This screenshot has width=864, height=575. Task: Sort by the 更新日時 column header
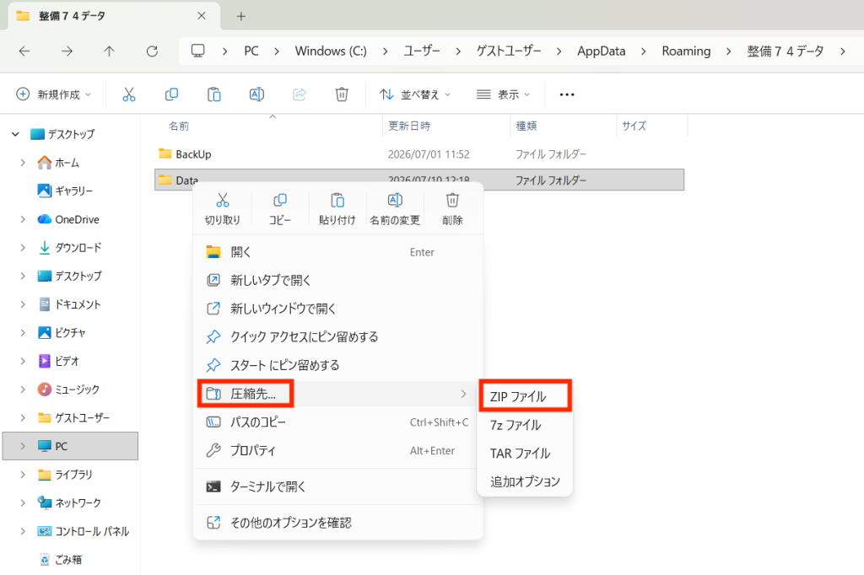pyautogui.click(x=409, y=126)
